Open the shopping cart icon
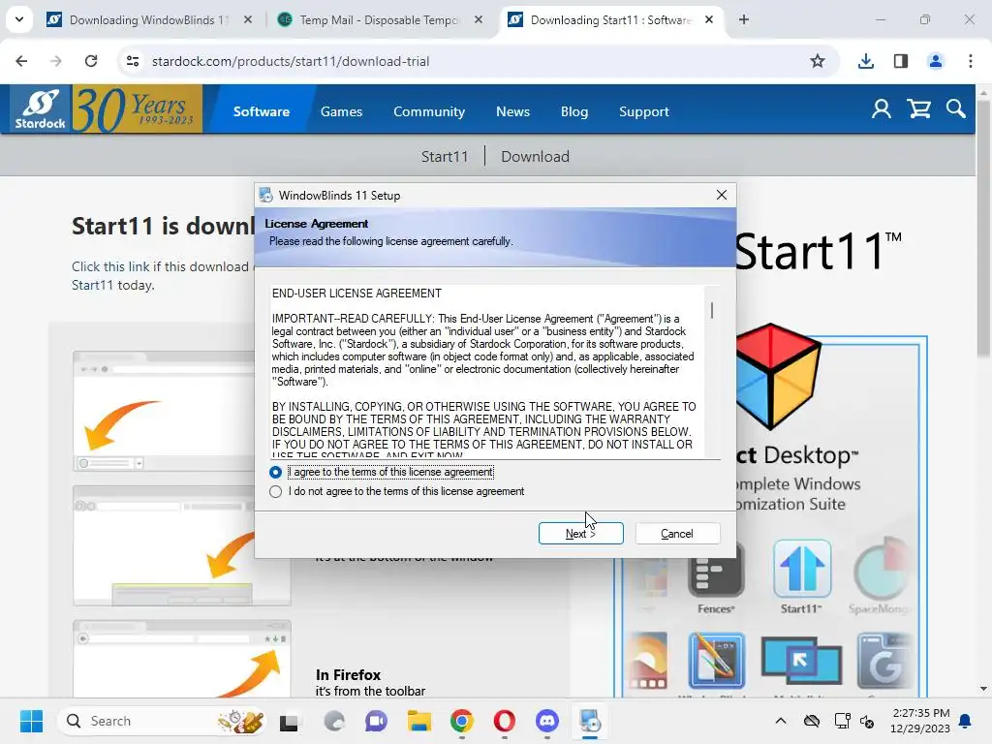This screenshot has height=744, width=992. click(x=918, y=108)
